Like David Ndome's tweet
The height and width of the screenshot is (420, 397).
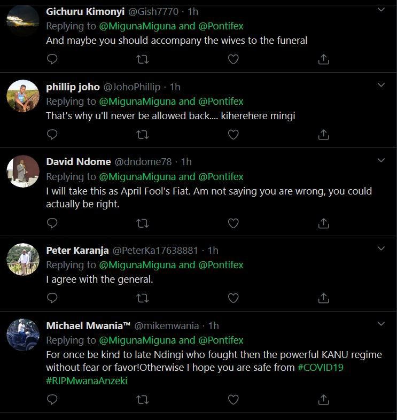[233, 223]
